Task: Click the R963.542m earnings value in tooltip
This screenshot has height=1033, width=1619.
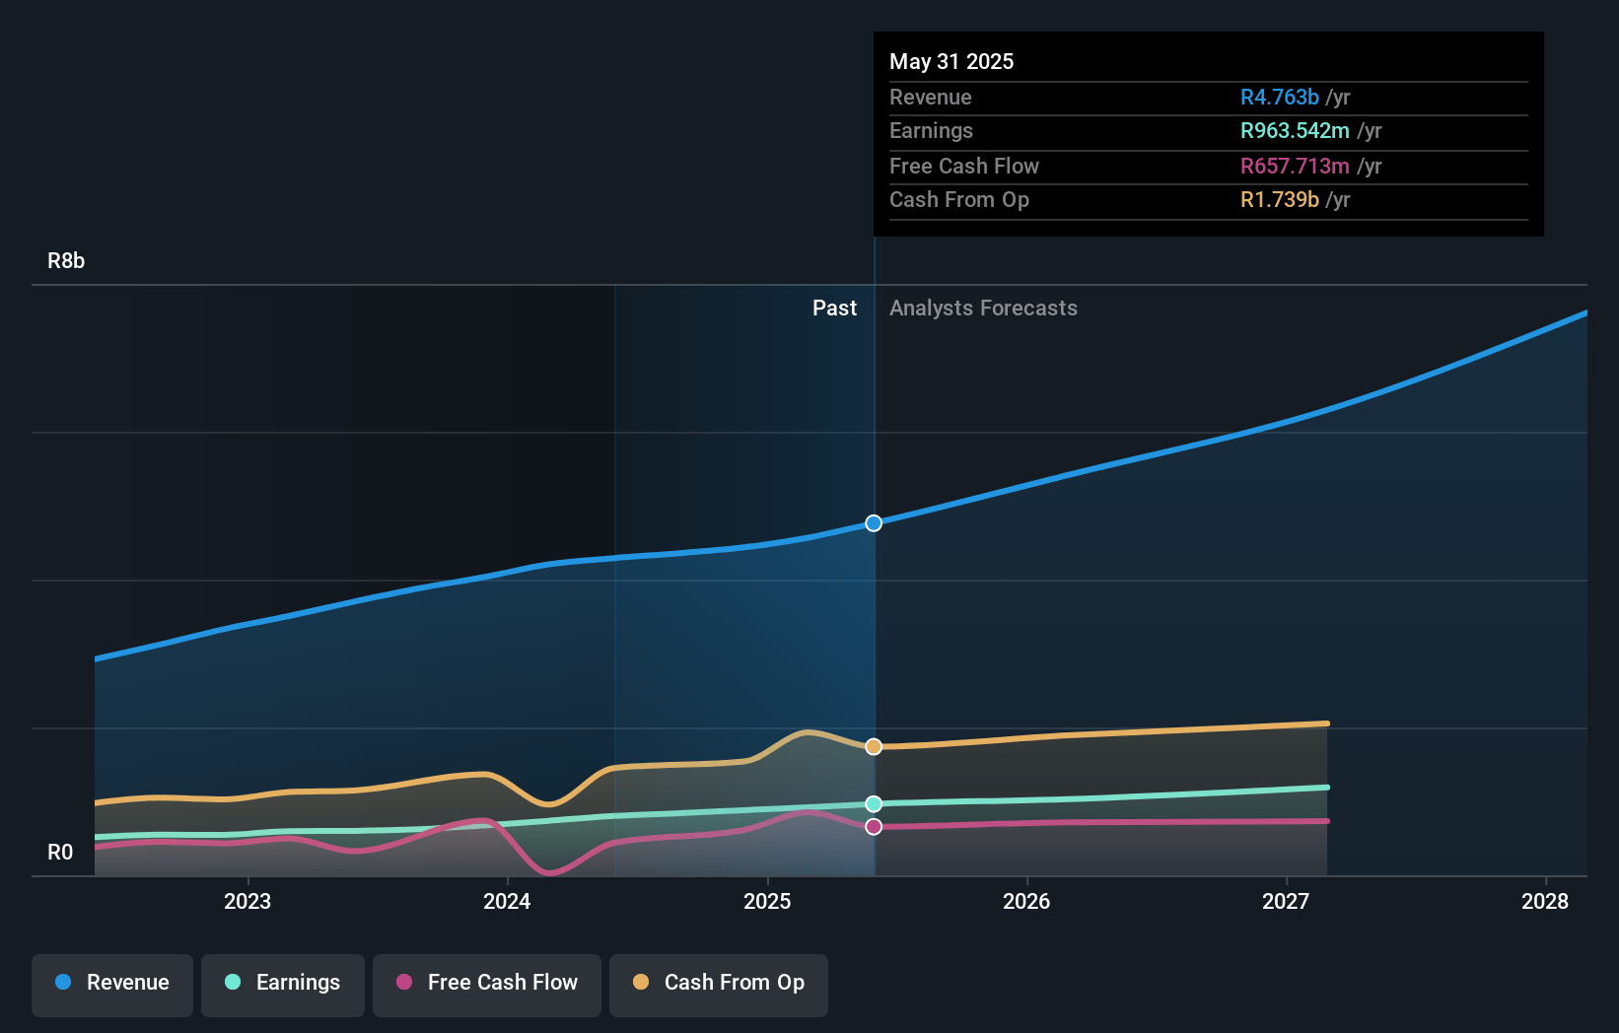Action: 1295,130
